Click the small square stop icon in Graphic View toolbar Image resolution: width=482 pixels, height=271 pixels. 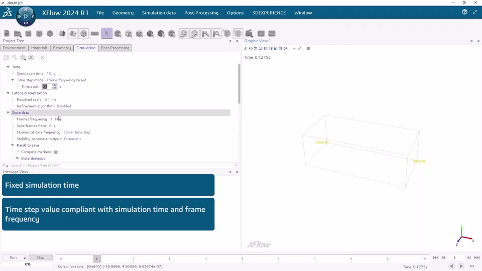coord(308,49)
